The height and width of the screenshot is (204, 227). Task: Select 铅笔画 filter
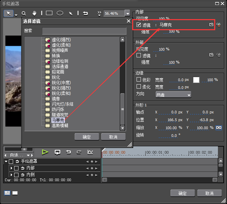click(x=58, y=72)
